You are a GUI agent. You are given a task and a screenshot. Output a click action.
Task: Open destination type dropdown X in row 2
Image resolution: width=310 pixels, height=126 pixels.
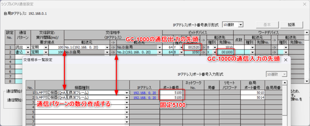pos(215,52)
